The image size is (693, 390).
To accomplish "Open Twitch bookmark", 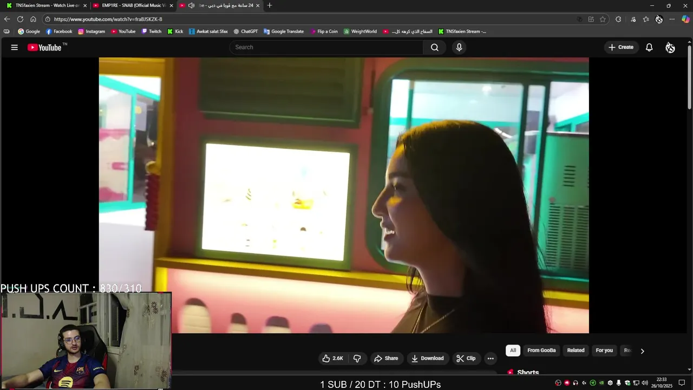I will [x=152, y=31].
